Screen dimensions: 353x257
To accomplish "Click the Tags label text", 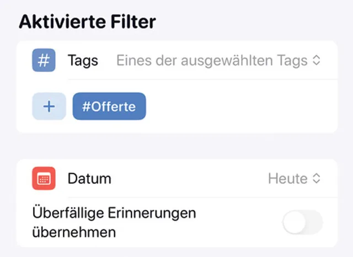I will tap(83, 61).
